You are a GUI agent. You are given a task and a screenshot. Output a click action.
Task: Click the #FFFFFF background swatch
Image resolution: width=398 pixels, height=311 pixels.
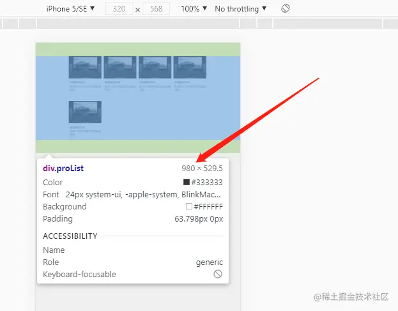pyautogui.click(x=189, y=206)
